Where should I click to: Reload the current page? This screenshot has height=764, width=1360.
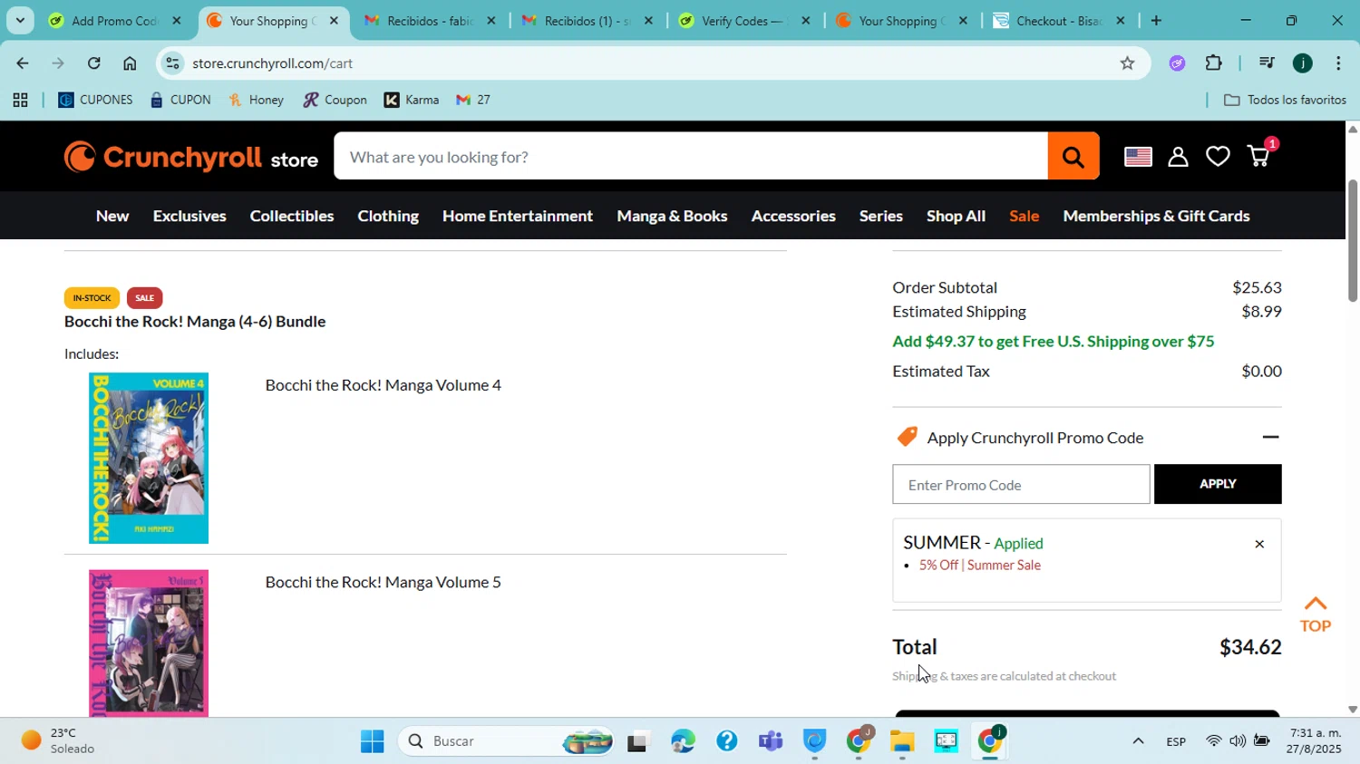[93, 63]
